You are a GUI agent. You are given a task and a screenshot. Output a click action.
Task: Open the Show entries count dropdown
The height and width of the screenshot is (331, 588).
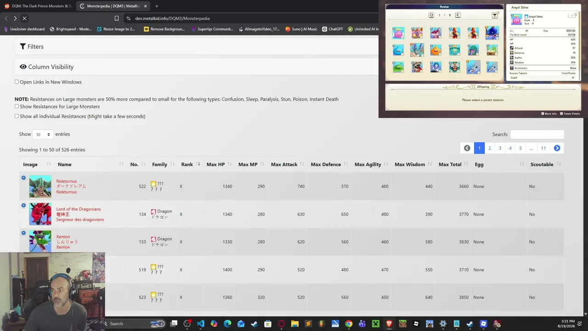click(42, 134)
